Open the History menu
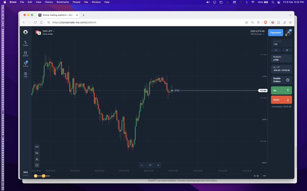 (49, 2)
